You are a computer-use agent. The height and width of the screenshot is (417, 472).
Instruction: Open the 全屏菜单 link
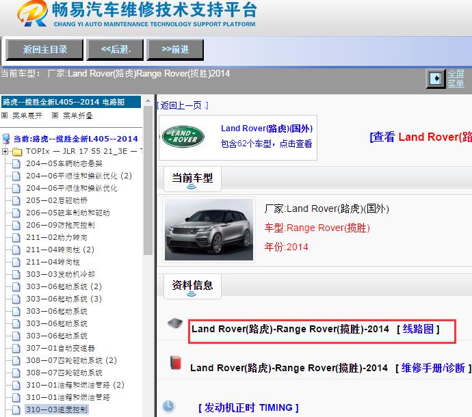[456, 79]
